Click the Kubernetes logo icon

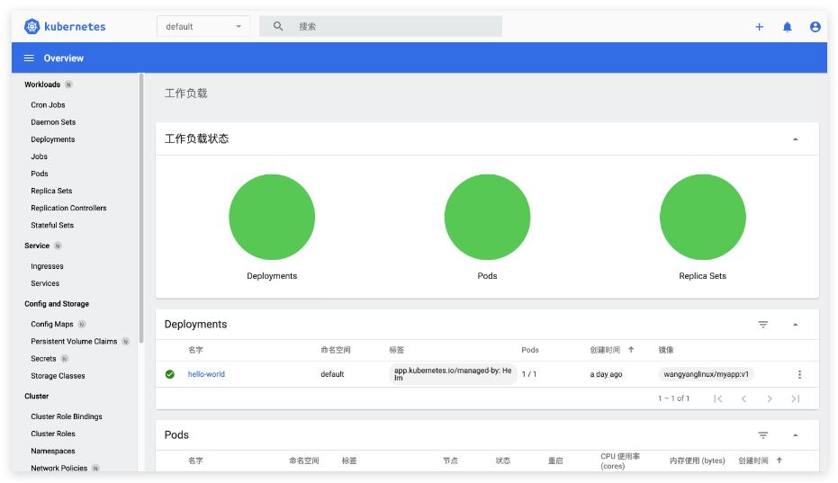[32, 26]
